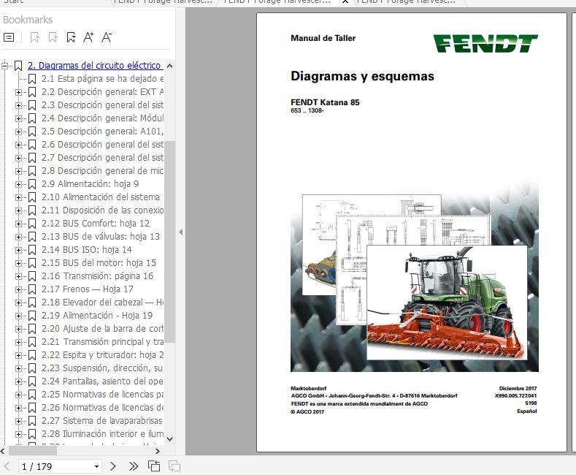
Task: Open bookmark 2.11 Disposición de las conexio
Action: (x=102, y=210)
